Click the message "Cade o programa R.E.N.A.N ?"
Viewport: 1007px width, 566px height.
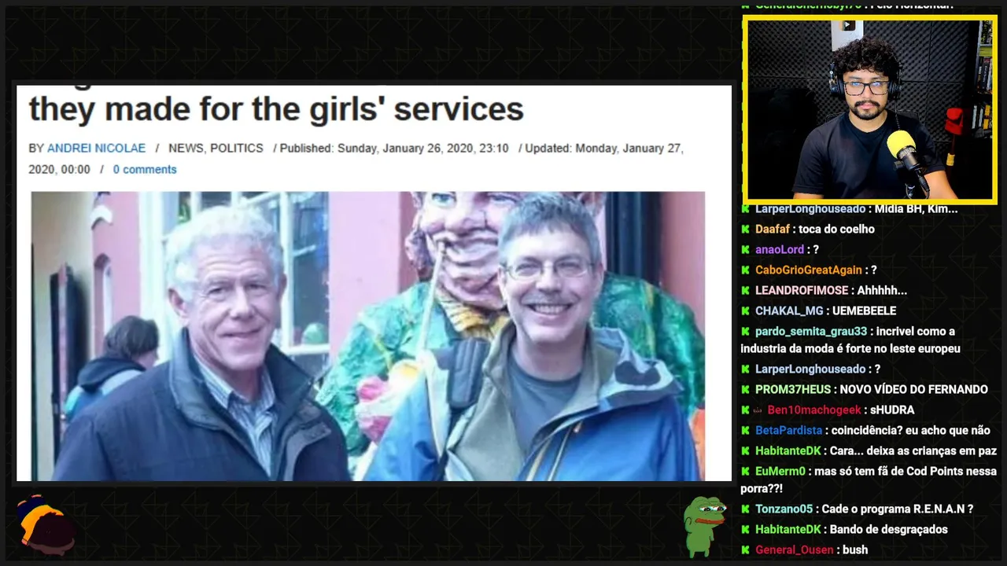(898, 509)
